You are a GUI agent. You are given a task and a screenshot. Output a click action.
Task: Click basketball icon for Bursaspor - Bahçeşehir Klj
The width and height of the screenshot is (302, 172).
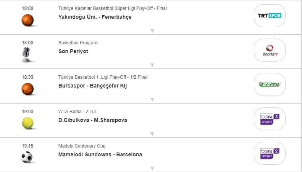pos(27,89)
